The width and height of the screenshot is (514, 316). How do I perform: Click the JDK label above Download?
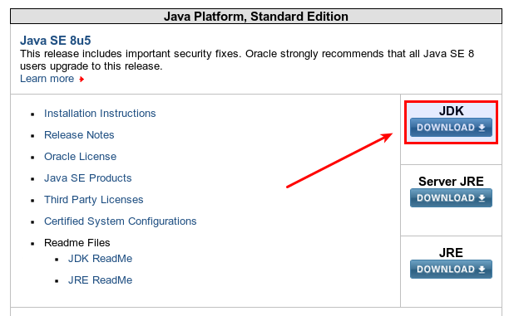pos(452,111)
